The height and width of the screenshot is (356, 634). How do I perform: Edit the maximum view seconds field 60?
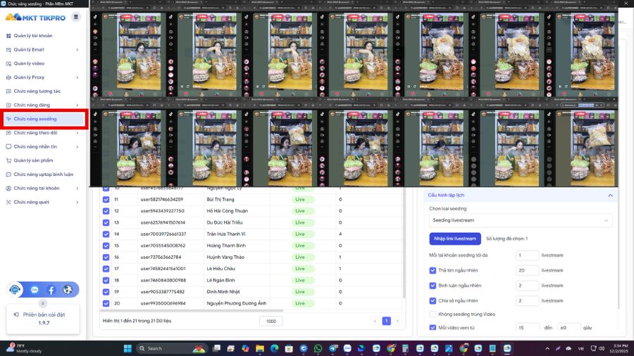click(568, 328)
